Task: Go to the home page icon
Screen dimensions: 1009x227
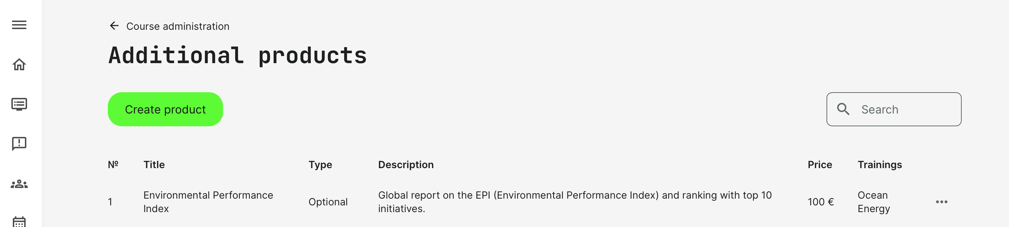Action: point(19,65)
